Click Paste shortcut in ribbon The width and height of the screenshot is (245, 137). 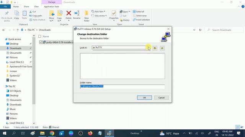click(x=37, y=20)
